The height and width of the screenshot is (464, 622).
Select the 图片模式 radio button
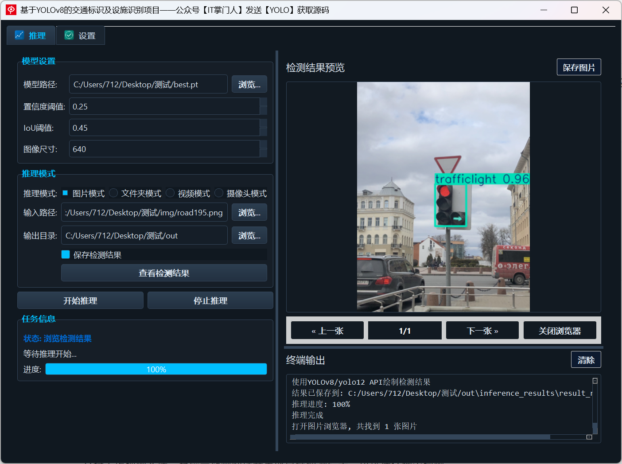(65, 193)
